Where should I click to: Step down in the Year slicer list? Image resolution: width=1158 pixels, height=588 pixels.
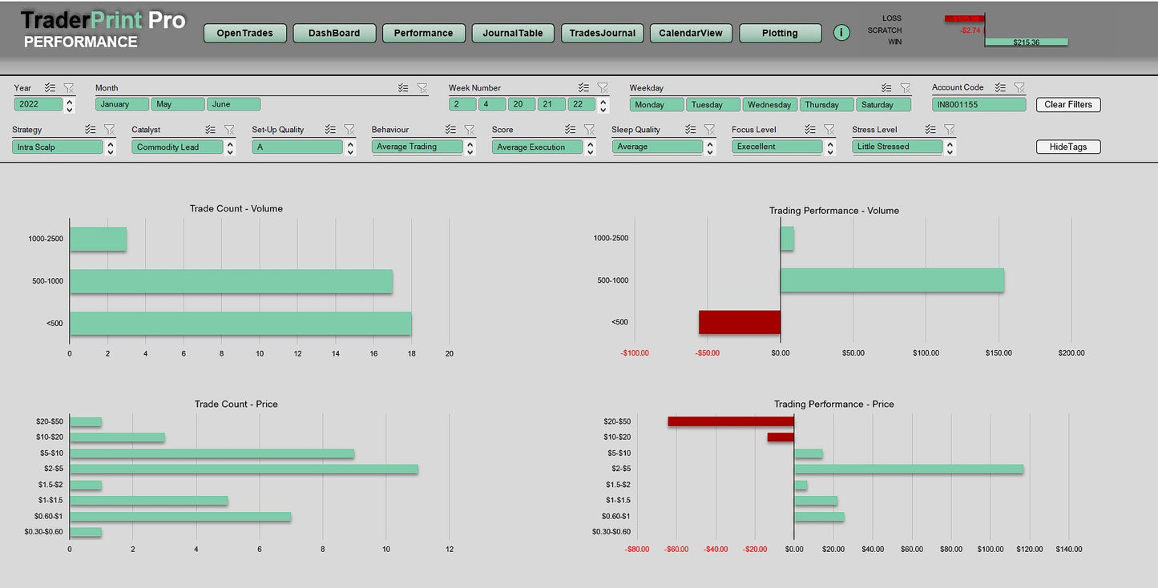tap(70, 110)
